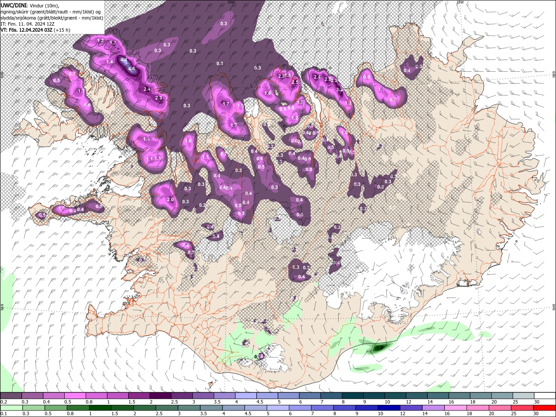The width and height of the screenshot is (556, 417).
Task: Click the '15W' longitude label
Action: [x=460, y=2]
